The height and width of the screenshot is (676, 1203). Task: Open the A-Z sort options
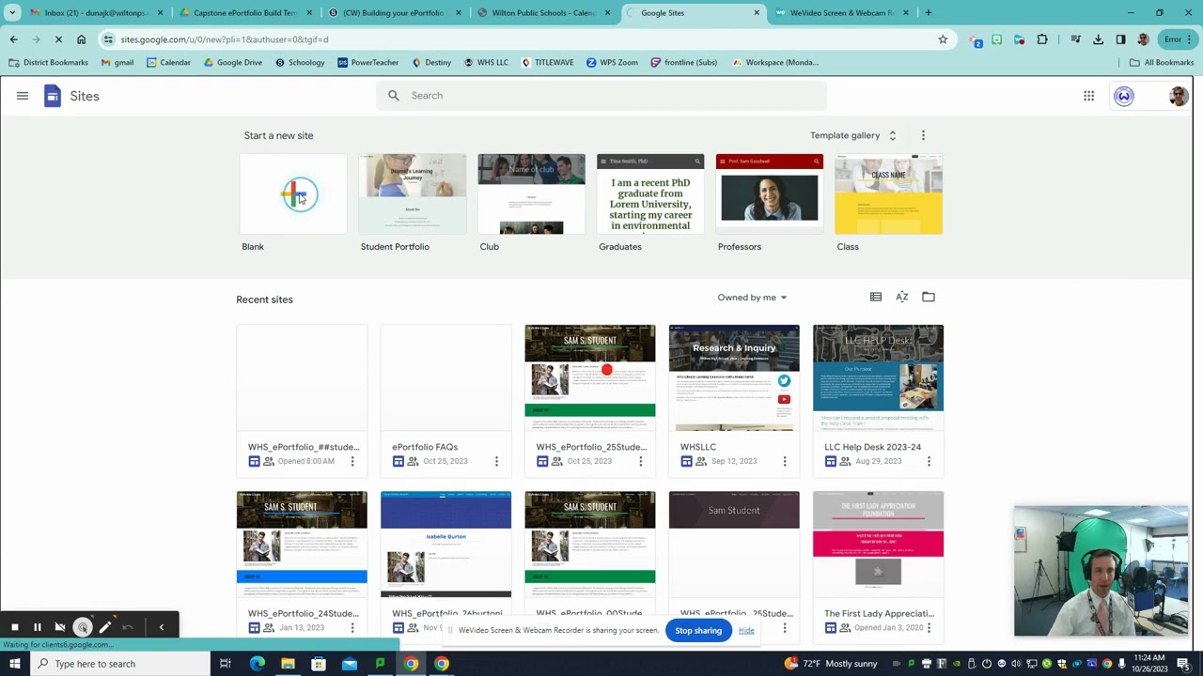coord(902,297)
